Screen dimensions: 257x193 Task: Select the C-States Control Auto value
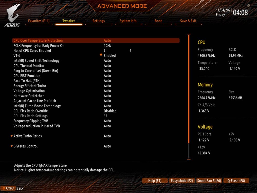coord(107,146)
